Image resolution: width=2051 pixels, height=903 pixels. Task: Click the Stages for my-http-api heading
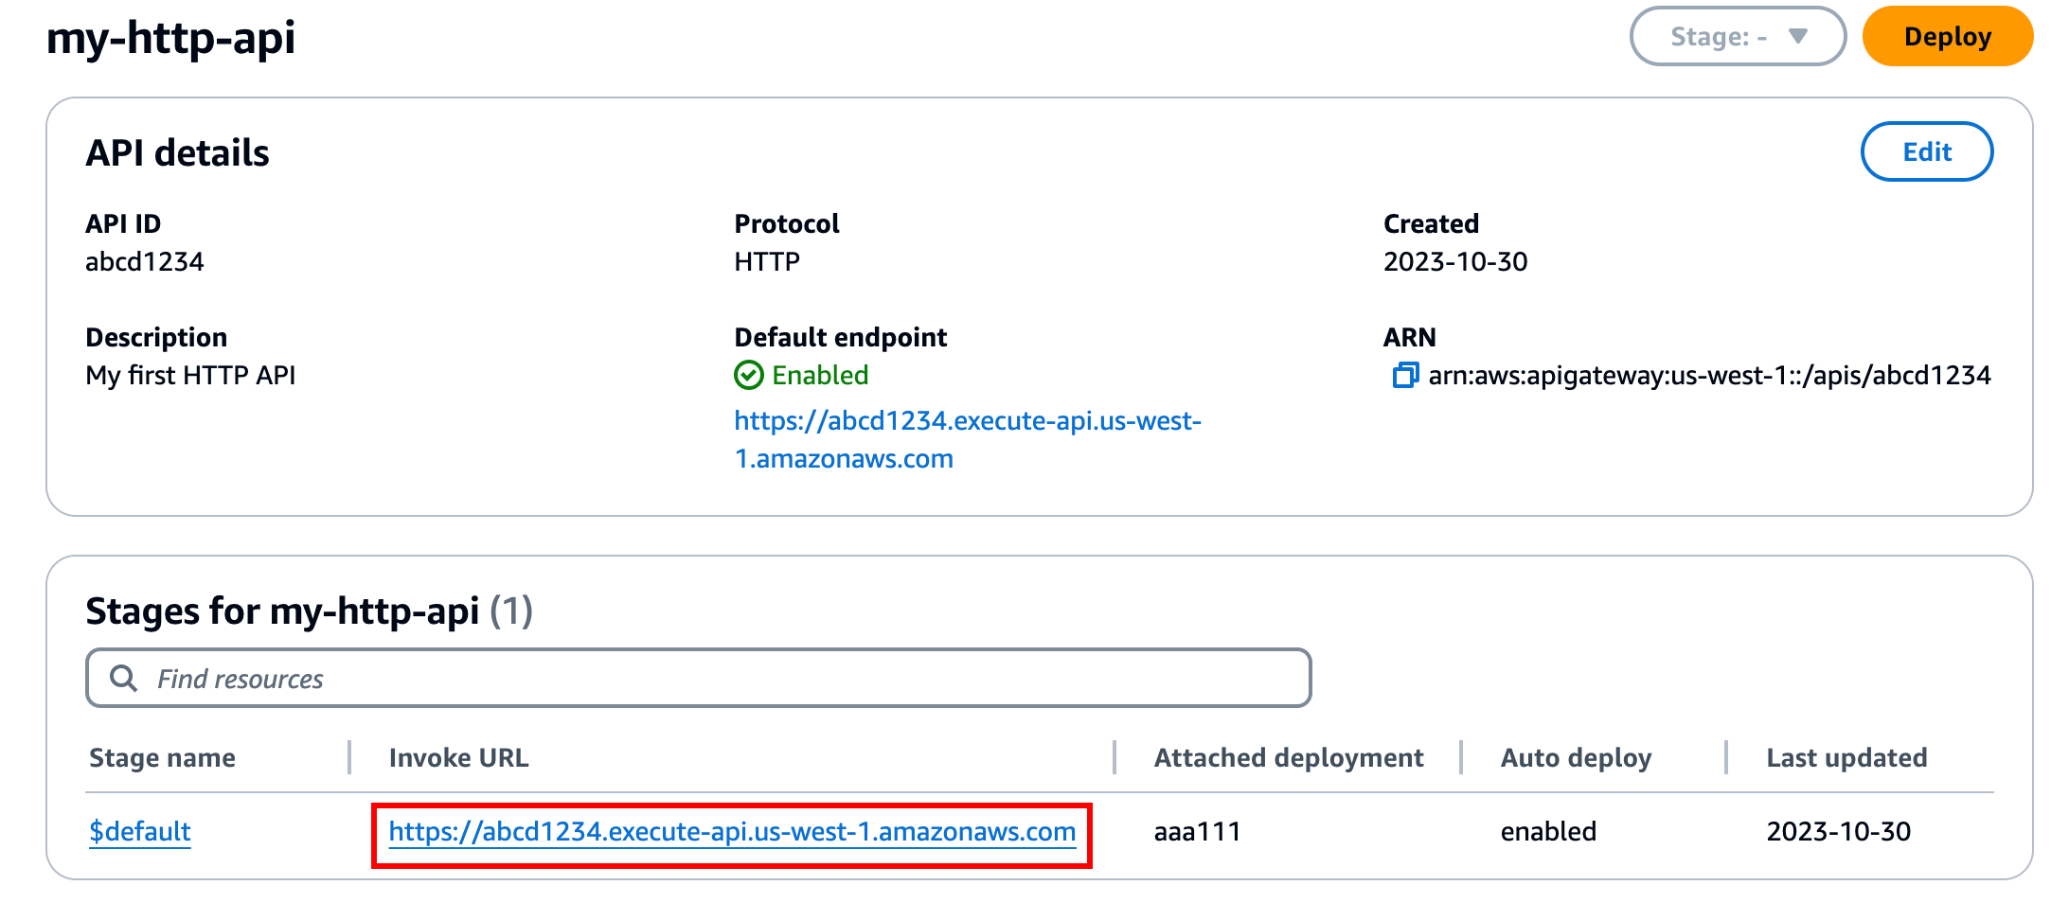[x=310, y=611]
